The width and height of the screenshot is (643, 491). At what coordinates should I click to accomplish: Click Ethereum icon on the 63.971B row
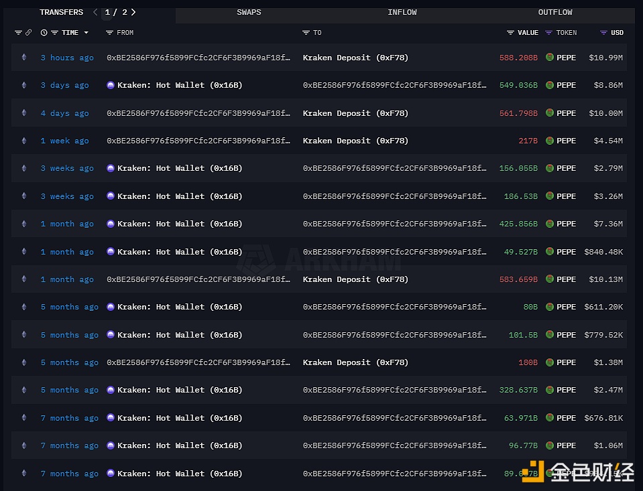pos(24,417)
